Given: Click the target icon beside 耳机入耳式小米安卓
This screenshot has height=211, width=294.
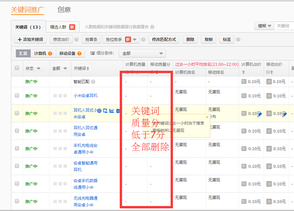Looking at the screenshot, I should pyautogui.click(x=99, y=111).
